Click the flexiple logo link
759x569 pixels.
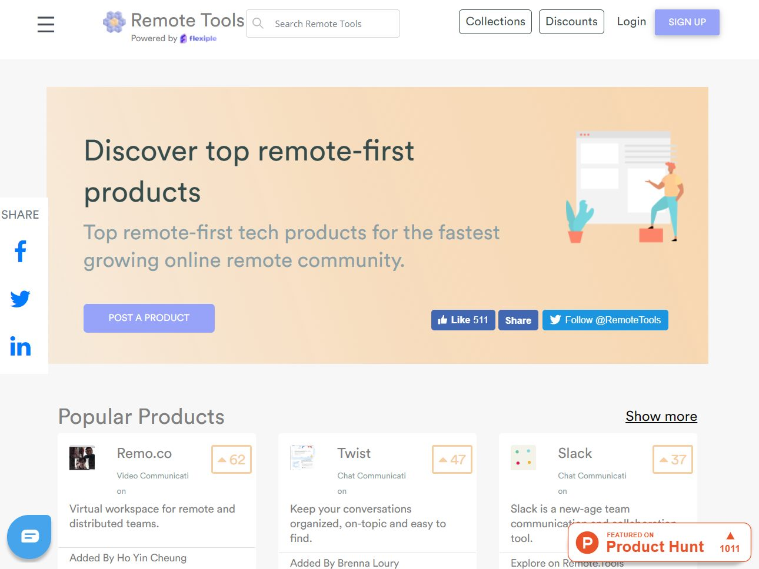198,38
